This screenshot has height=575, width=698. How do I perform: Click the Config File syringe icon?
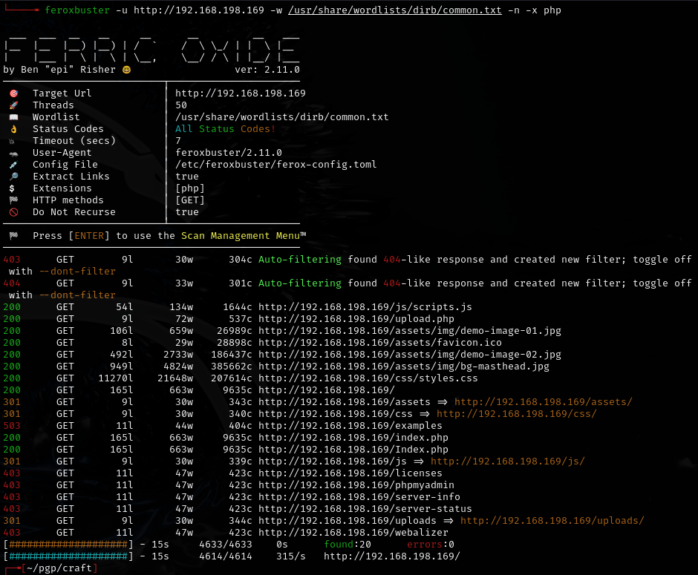(x=13, y=164)
